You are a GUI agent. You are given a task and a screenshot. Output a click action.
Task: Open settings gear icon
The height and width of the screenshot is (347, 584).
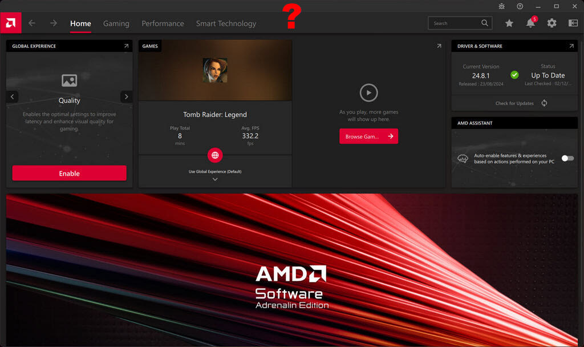551,23
